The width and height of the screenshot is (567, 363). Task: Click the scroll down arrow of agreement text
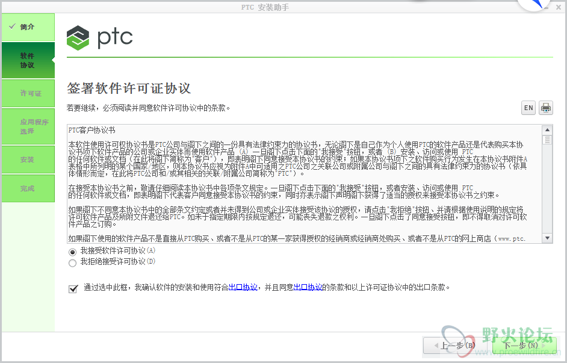tap(547, 238)
